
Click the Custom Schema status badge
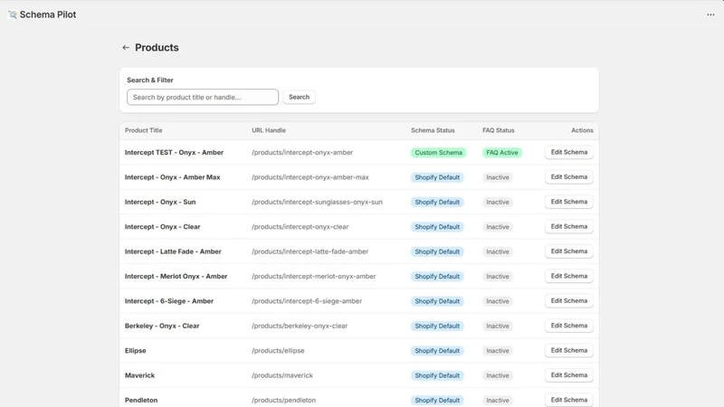click(x=438, y=153)
